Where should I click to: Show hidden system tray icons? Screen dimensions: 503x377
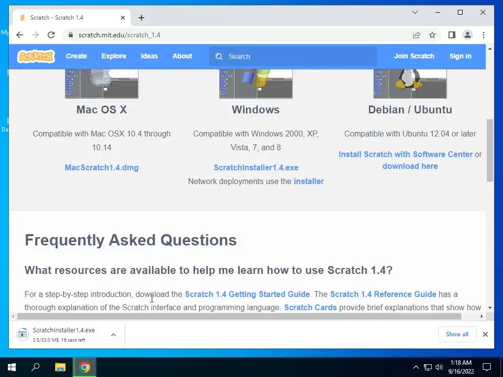click(x=416, y=367)
